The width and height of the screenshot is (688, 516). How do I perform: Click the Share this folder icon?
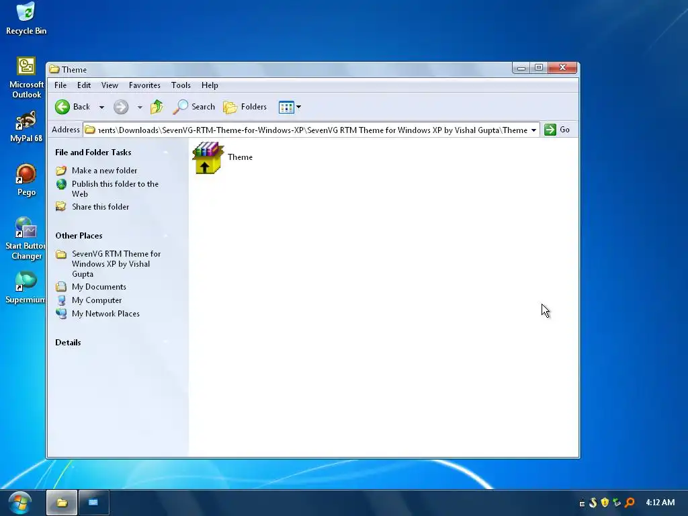61,206
